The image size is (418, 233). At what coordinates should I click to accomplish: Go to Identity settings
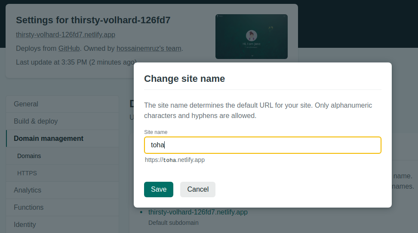pos(25,224)
